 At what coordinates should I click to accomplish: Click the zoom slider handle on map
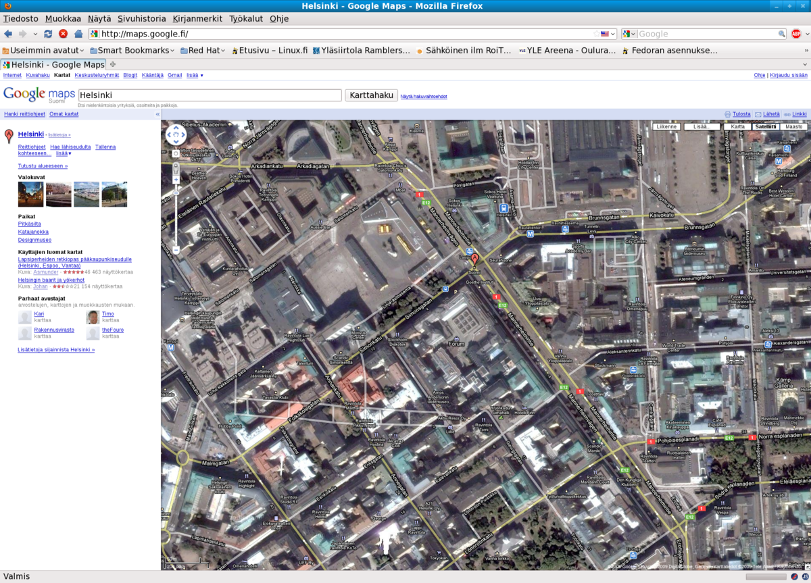tap(176, 193)
